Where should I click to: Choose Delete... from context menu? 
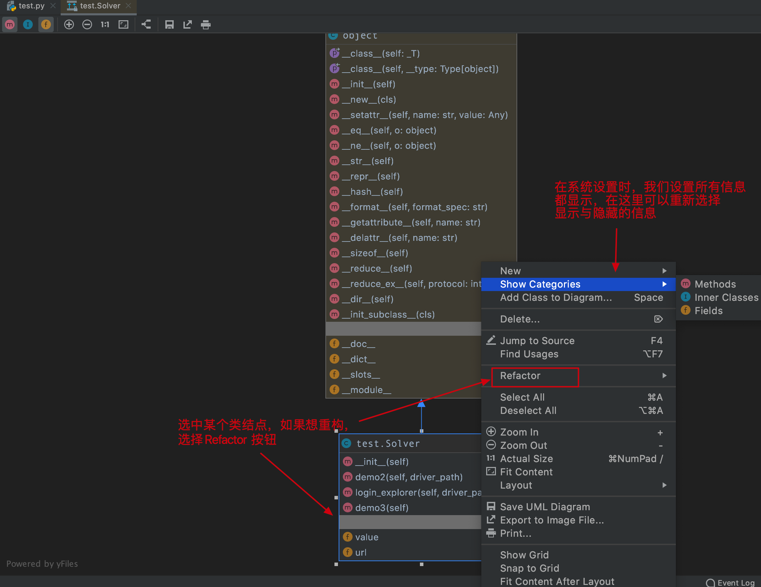[578, 319]
